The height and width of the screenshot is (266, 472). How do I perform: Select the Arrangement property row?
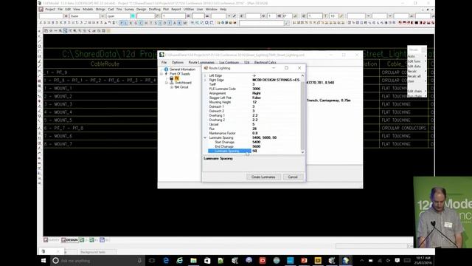coord(254,94)
